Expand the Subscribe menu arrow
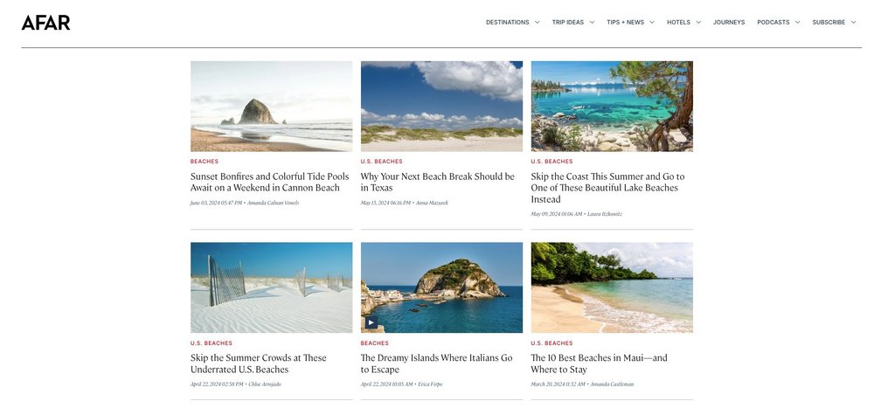 coord(853,23)
